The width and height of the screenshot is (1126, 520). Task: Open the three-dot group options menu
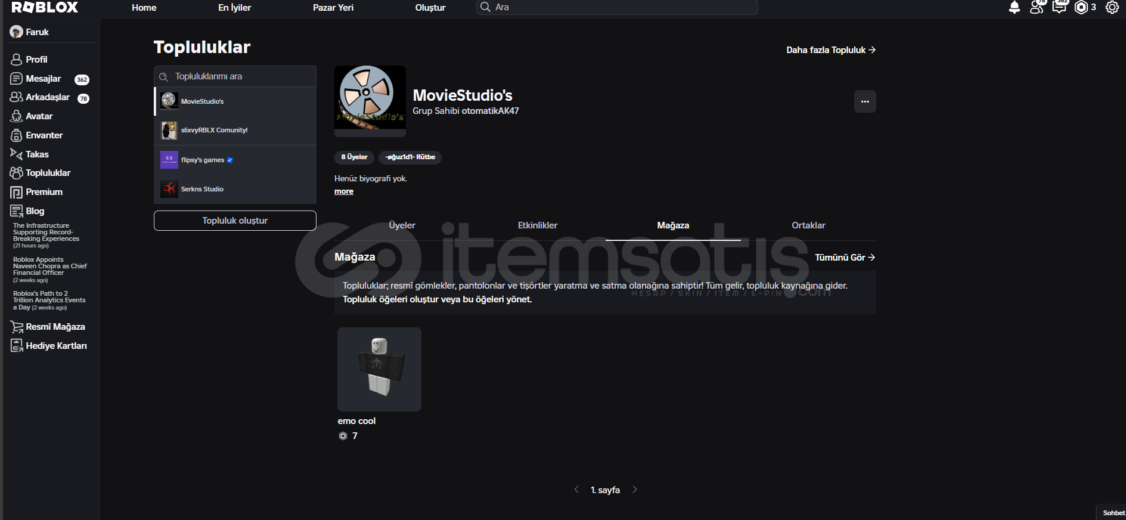(x=865, y=101)
